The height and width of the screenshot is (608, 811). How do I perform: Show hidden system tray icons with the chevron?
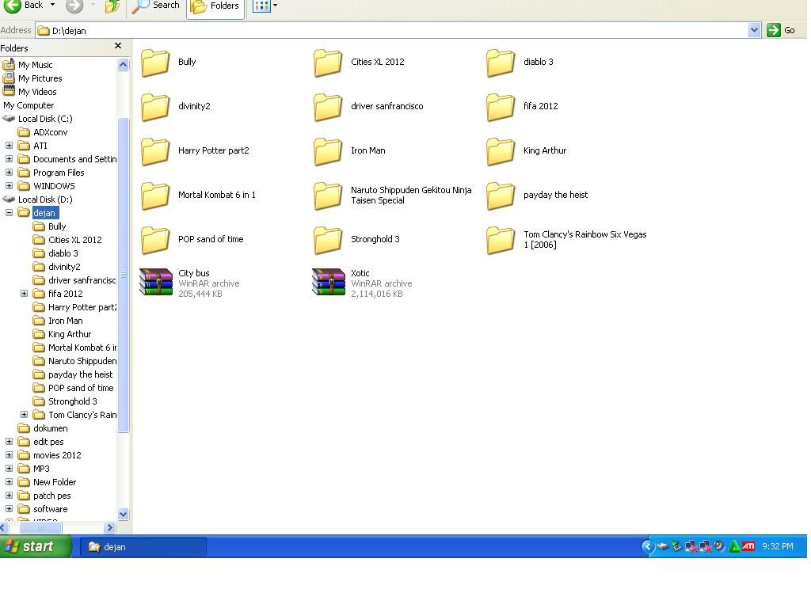648,546
